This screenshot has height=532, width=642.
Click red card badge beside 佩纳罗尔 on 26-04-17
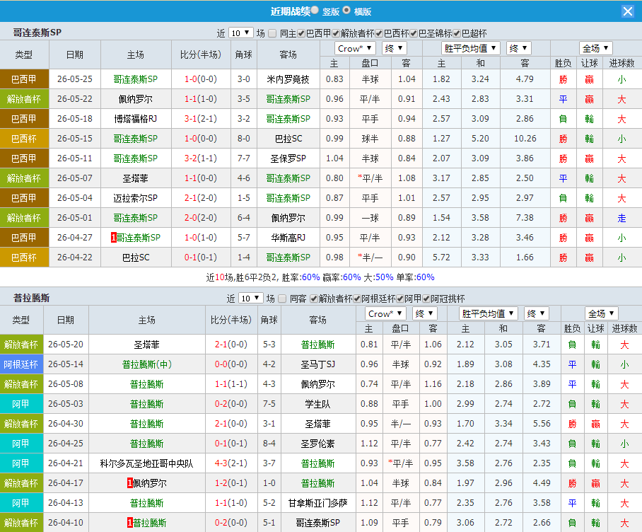pyautogui.click(x=130, y=483)
